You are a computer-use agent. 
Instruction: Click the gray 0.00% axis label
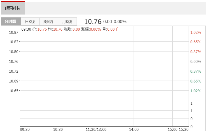point(196,62)
